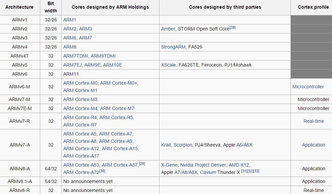Open the ARM Cortex-A12 link

pyautogui.click(x=81, y=149)
